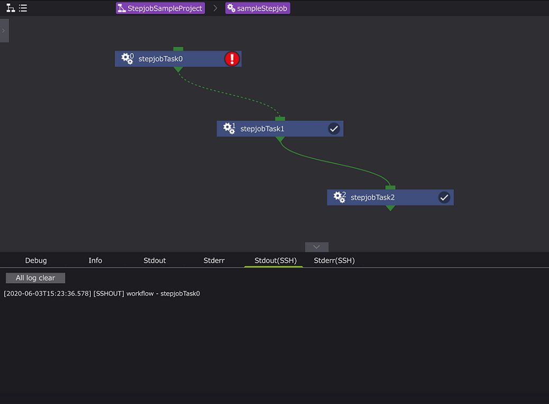Select the Stderr(SSH) tab
The image size is (549, 404).
334,261
